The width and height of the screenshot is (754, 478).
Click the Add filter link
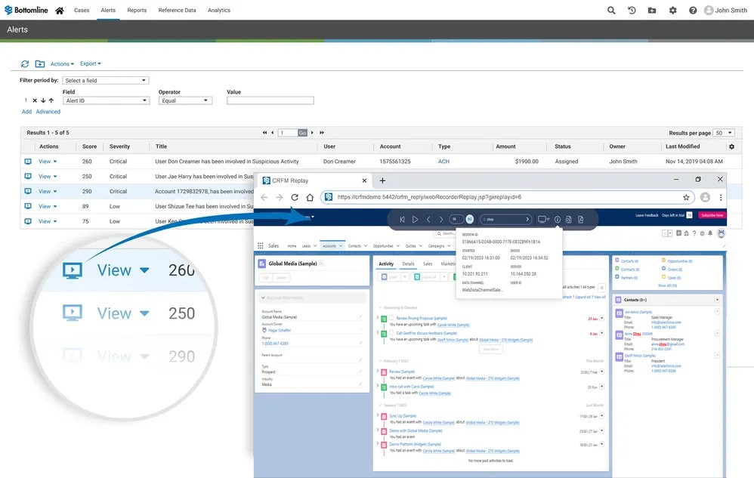coord(26,112)
